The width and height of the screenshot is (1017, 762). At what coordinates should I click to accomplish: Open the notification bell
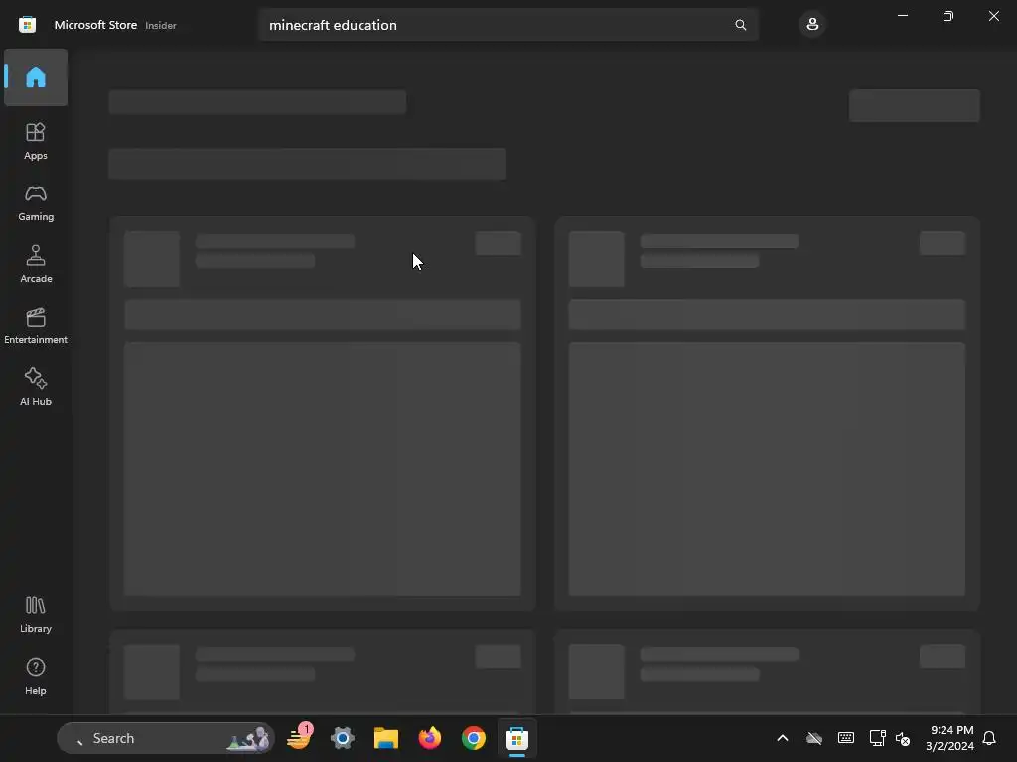point(989,738)
